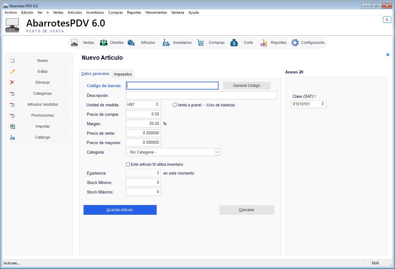Viewport: 395px width, 269px height.
Task: Click the Corte toolbar button label
Action: coord(248,43)
